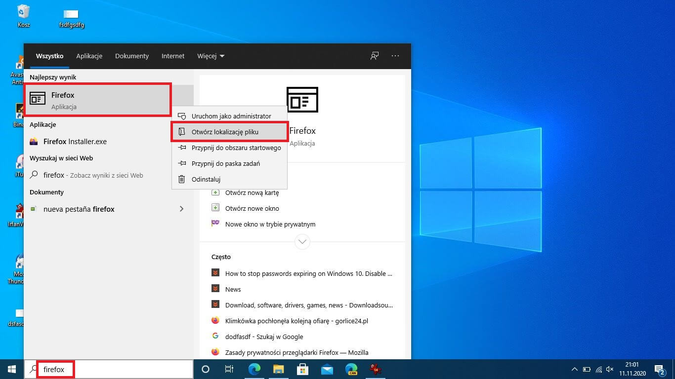The height and width of the screenshot is (379, 675).
Task: Open firefox web search results entry
Action: pos(109,175)
